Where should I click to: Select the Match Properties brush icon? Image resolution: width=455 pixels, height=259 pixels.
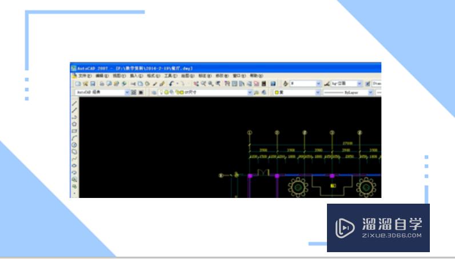[155, 84]
